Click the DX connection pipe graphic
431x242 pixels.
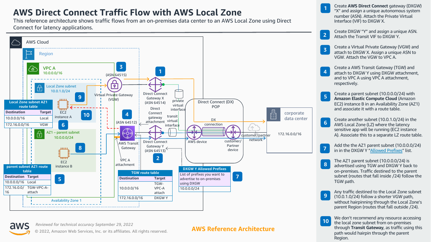pos(214,132)
